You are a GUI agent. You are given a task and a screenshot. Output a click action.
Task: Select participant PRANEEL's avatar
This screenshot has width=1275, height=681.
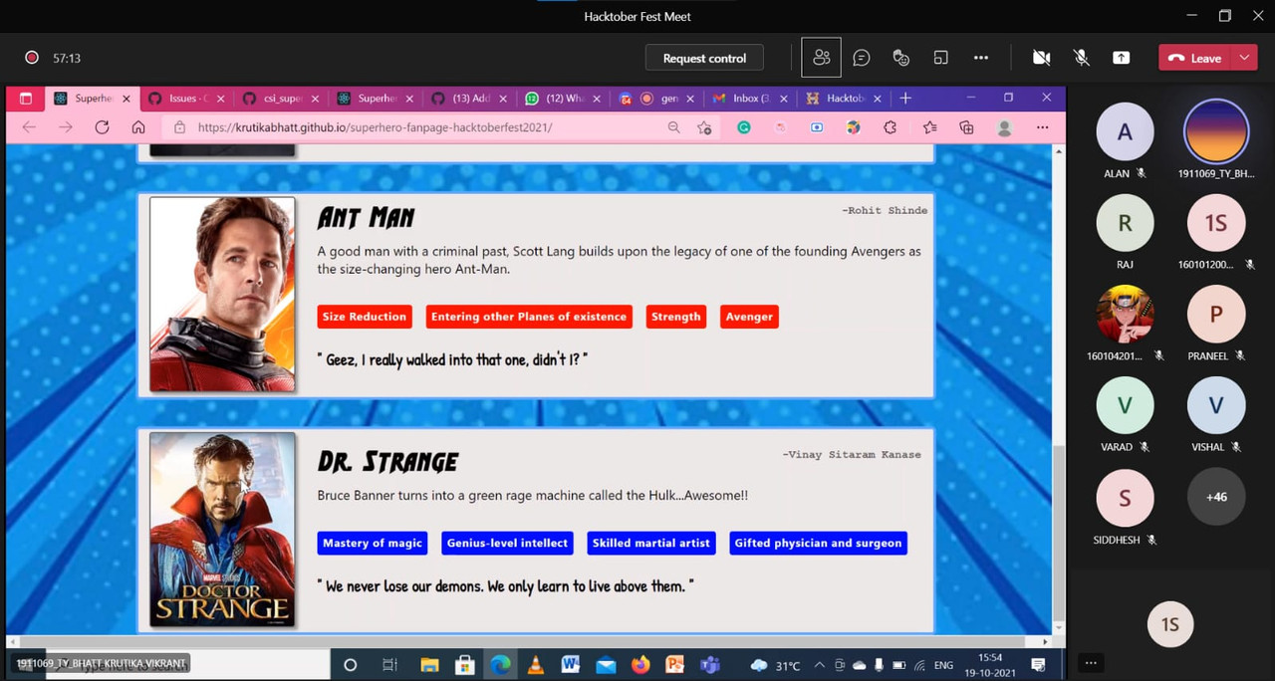(x=1216, y=315)
